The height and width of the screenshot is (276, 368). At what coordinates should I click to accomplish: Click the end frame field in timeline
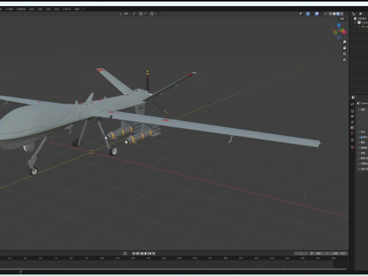(338, 253)
